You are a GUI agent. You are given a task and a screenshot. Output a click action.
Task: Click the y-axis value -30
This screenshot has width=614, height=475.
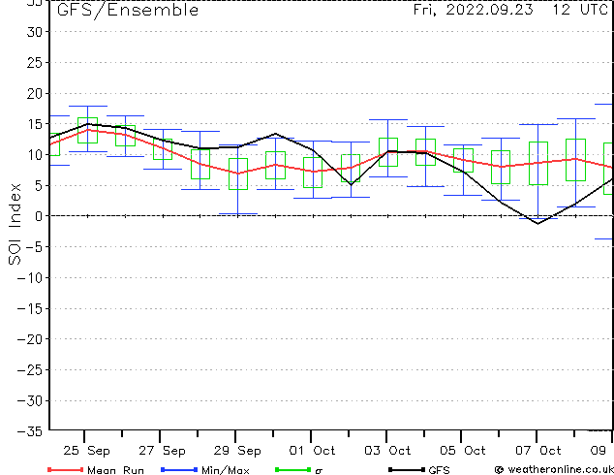[x=30, y=400]
